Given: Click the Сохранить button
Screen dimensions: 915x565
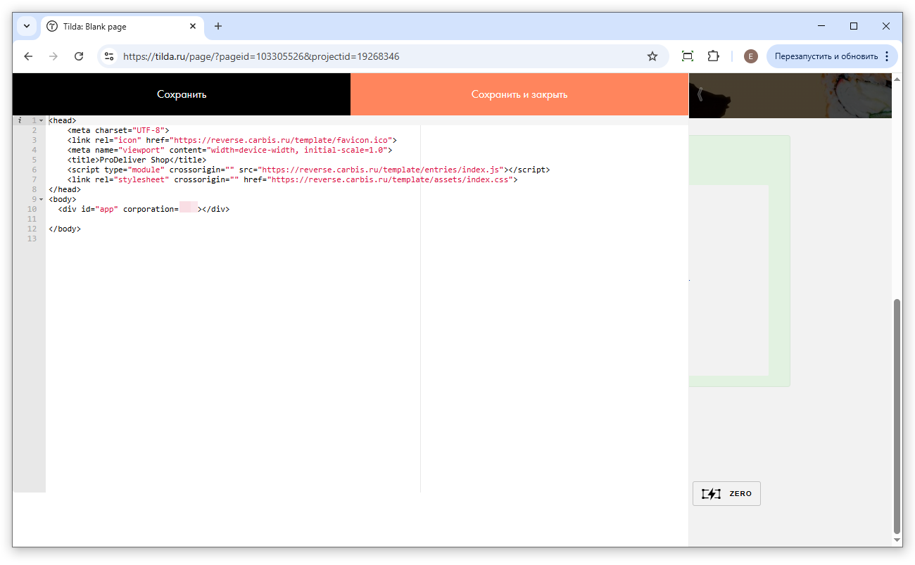Looking at the screenshot, I should (x=182, y=94).
